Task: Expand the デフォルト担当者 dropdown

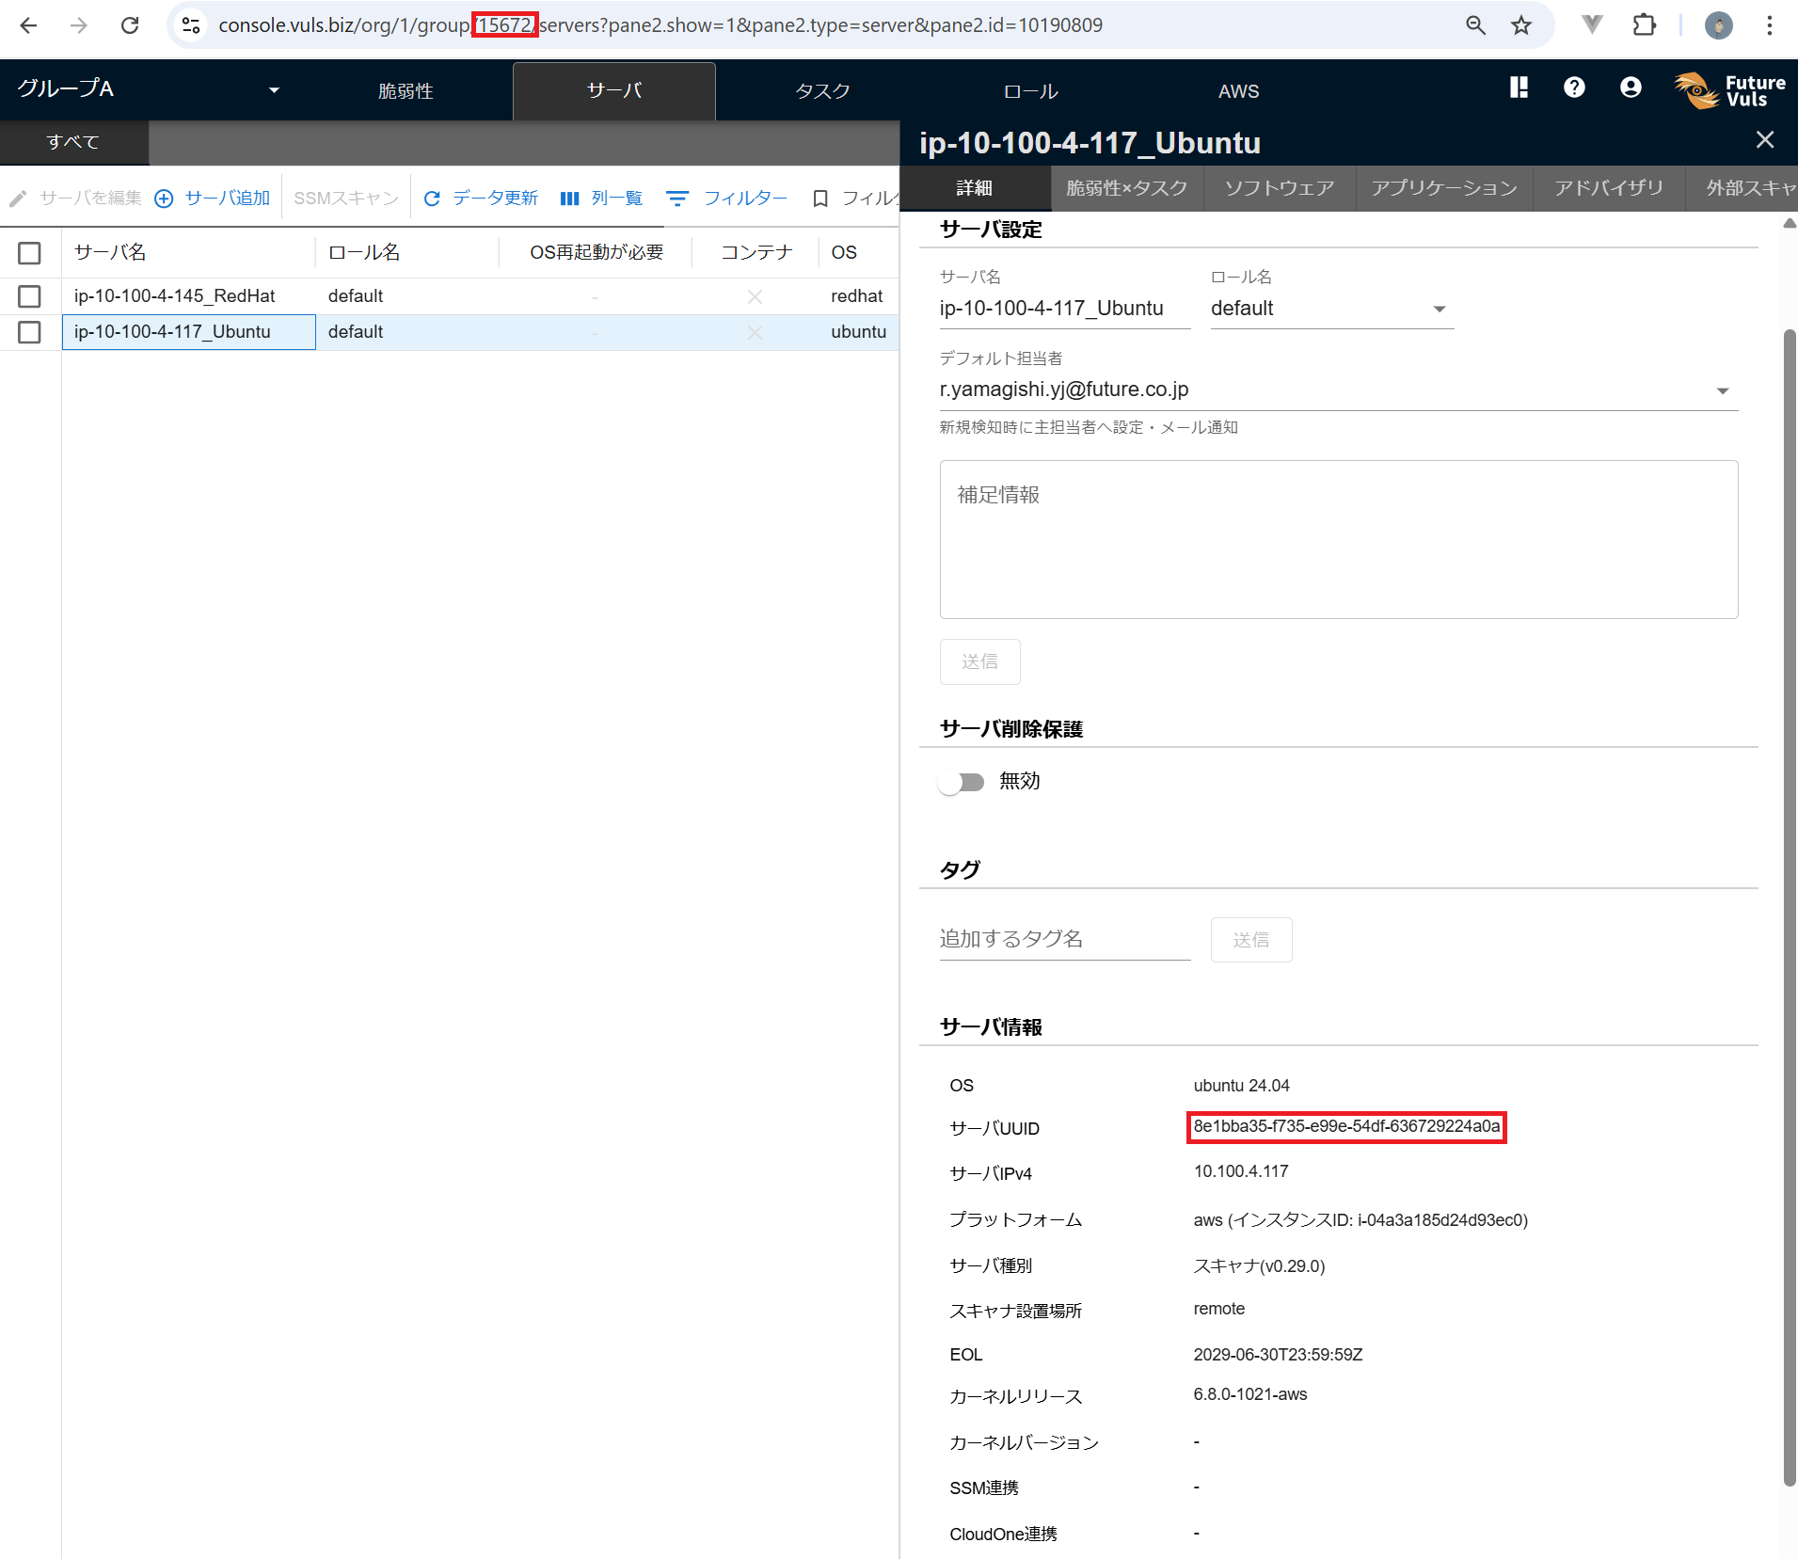Action: click(1722, 390)
